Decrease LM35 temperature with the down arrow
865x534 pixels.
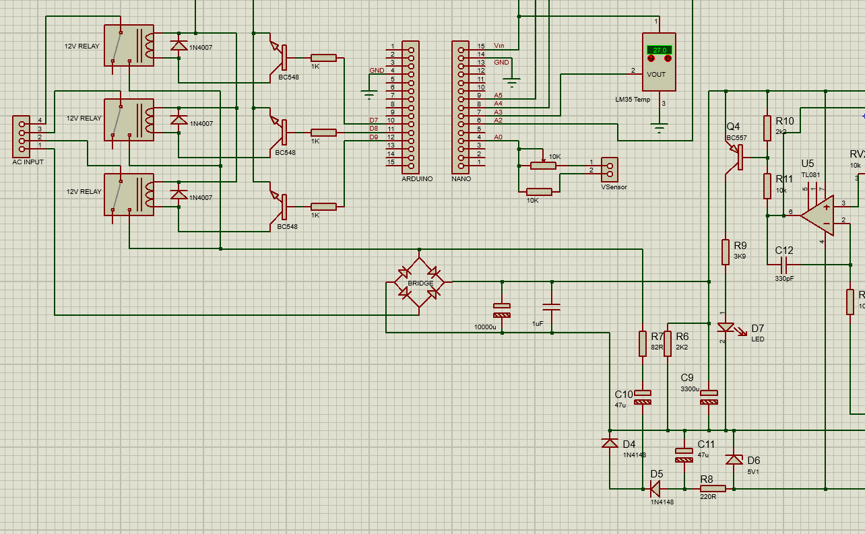(x=668, y=58)
